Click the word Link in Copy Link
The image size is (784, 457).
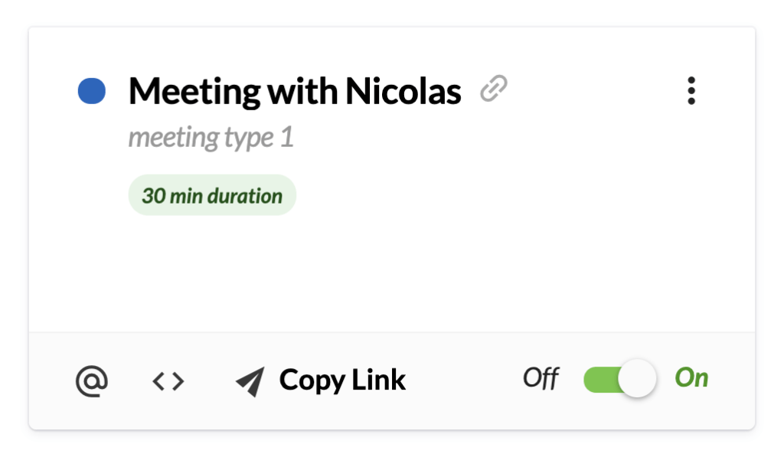coord(378,380)
